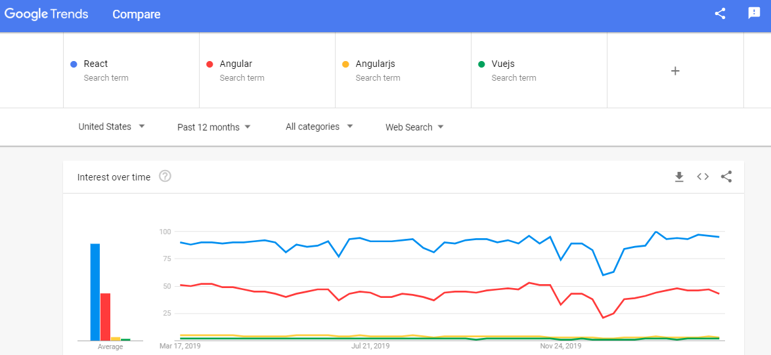Select the Angular search term box
Screen dimensions: 771x355
[x=267, y=70]
